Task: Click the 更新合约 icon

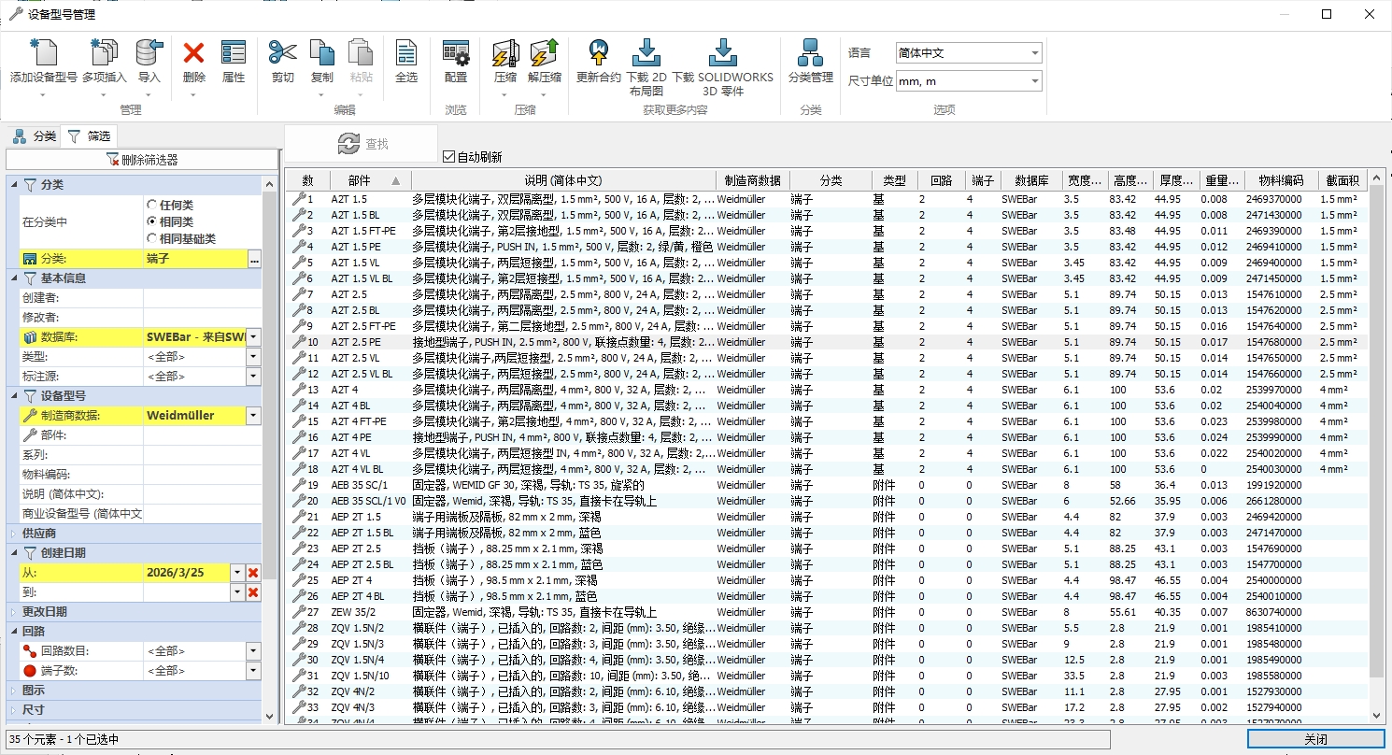Action: click(598, 54)
